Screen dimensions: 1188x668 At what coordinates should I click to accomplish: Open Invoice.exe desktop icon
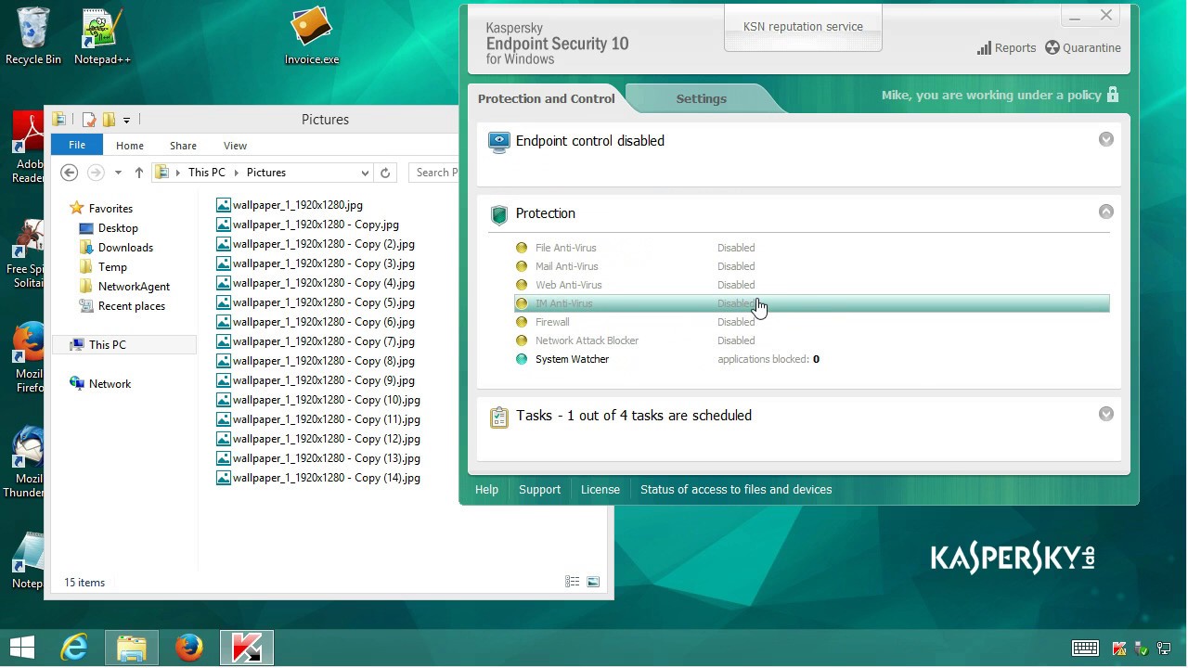click(311, 37)
